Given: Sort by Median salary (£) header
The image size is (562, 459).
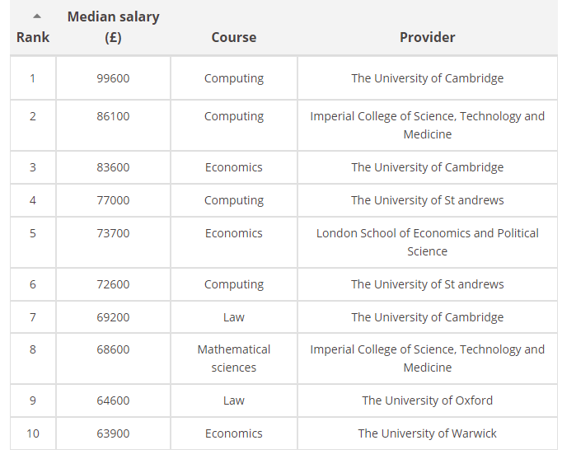Looking at the screenshot, I should point(113,27).
